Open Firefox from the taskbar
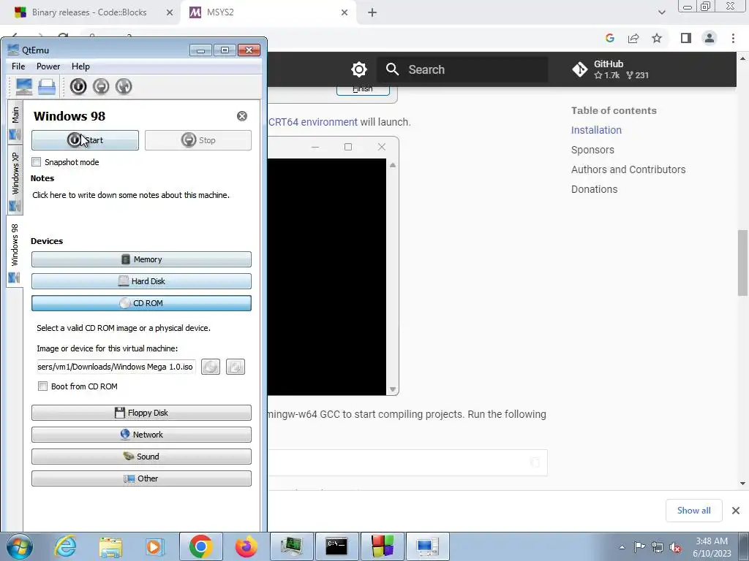Image resolution: width=749 pixels, height=561 pixels. [246, 546]
